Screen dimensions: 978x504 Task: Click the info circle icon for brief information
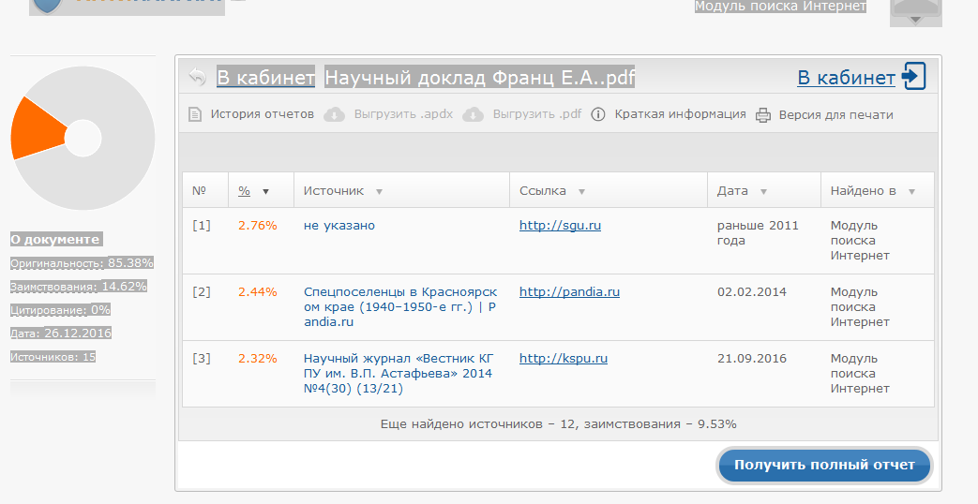pos(598,115)
